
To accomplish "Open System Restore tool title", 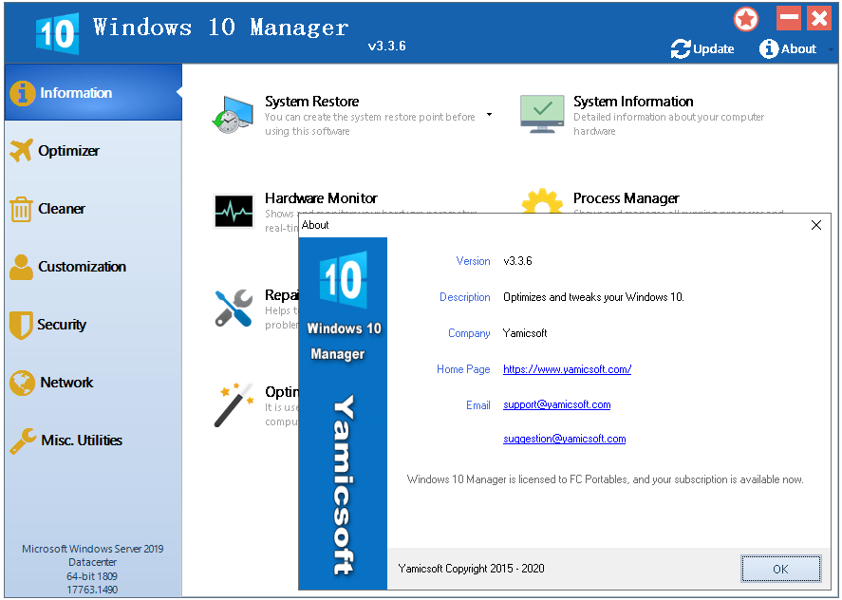I will tap(311, 101).
